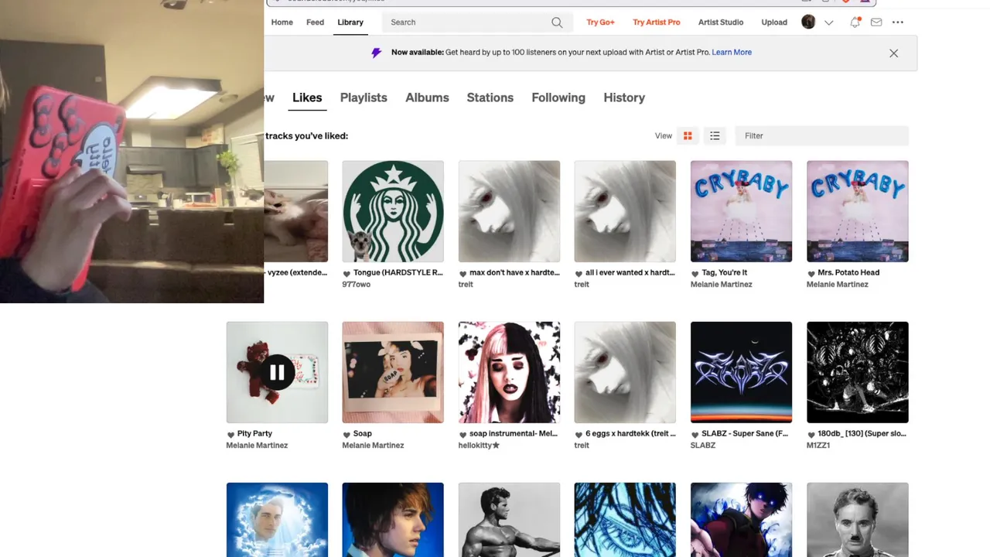The image size is (990, 557).
Task: Unlike 6 eggs x hardtekk heart icon
Action: click(579, 434)
